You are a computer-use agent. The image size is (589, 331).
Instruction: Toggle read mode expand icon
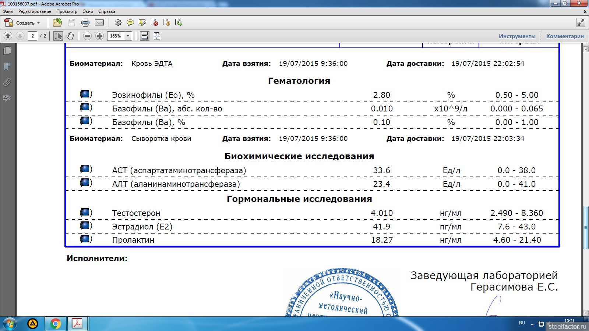pyautogui.click(x=581, y=22)
